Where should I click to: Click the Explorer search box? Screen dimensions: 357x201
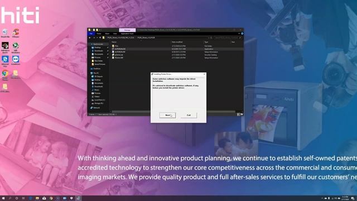(228, 37)
